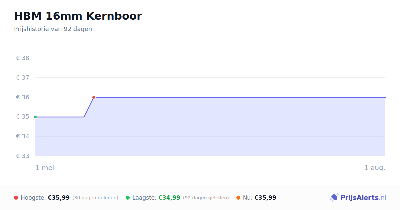The image size is (400, 210).
Task: Click the orange dot beside Nu
Action: pos(238,198)
